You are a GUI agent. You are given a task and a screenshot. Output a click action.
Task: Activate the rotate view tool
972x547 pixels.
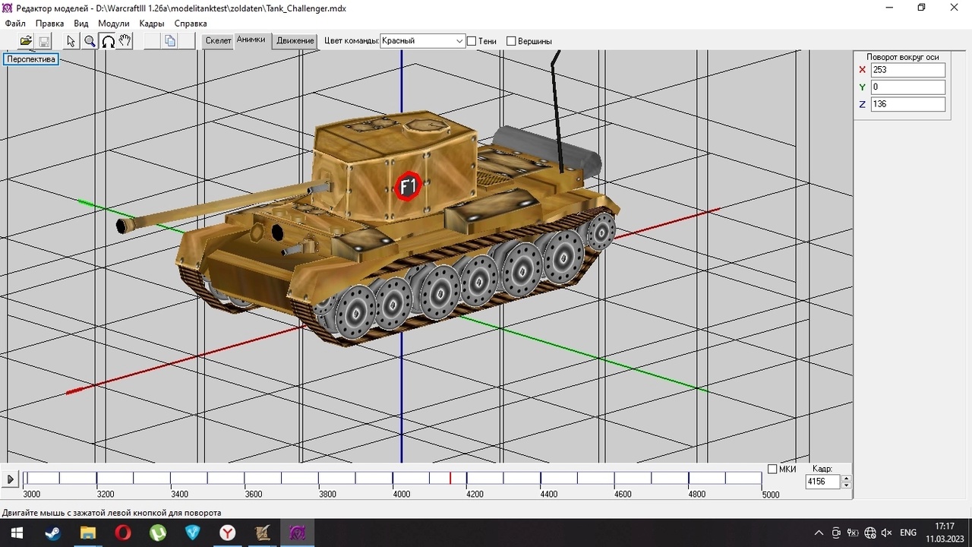click(x=108, y=41)
